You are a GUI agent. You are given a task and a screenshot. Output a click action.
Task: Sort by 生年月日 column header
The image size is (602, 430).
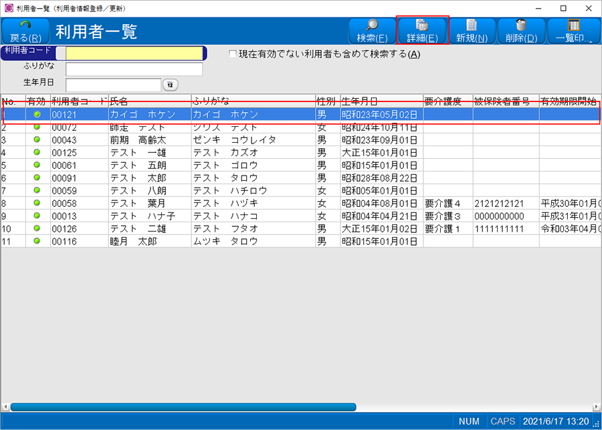pos(381,101)
